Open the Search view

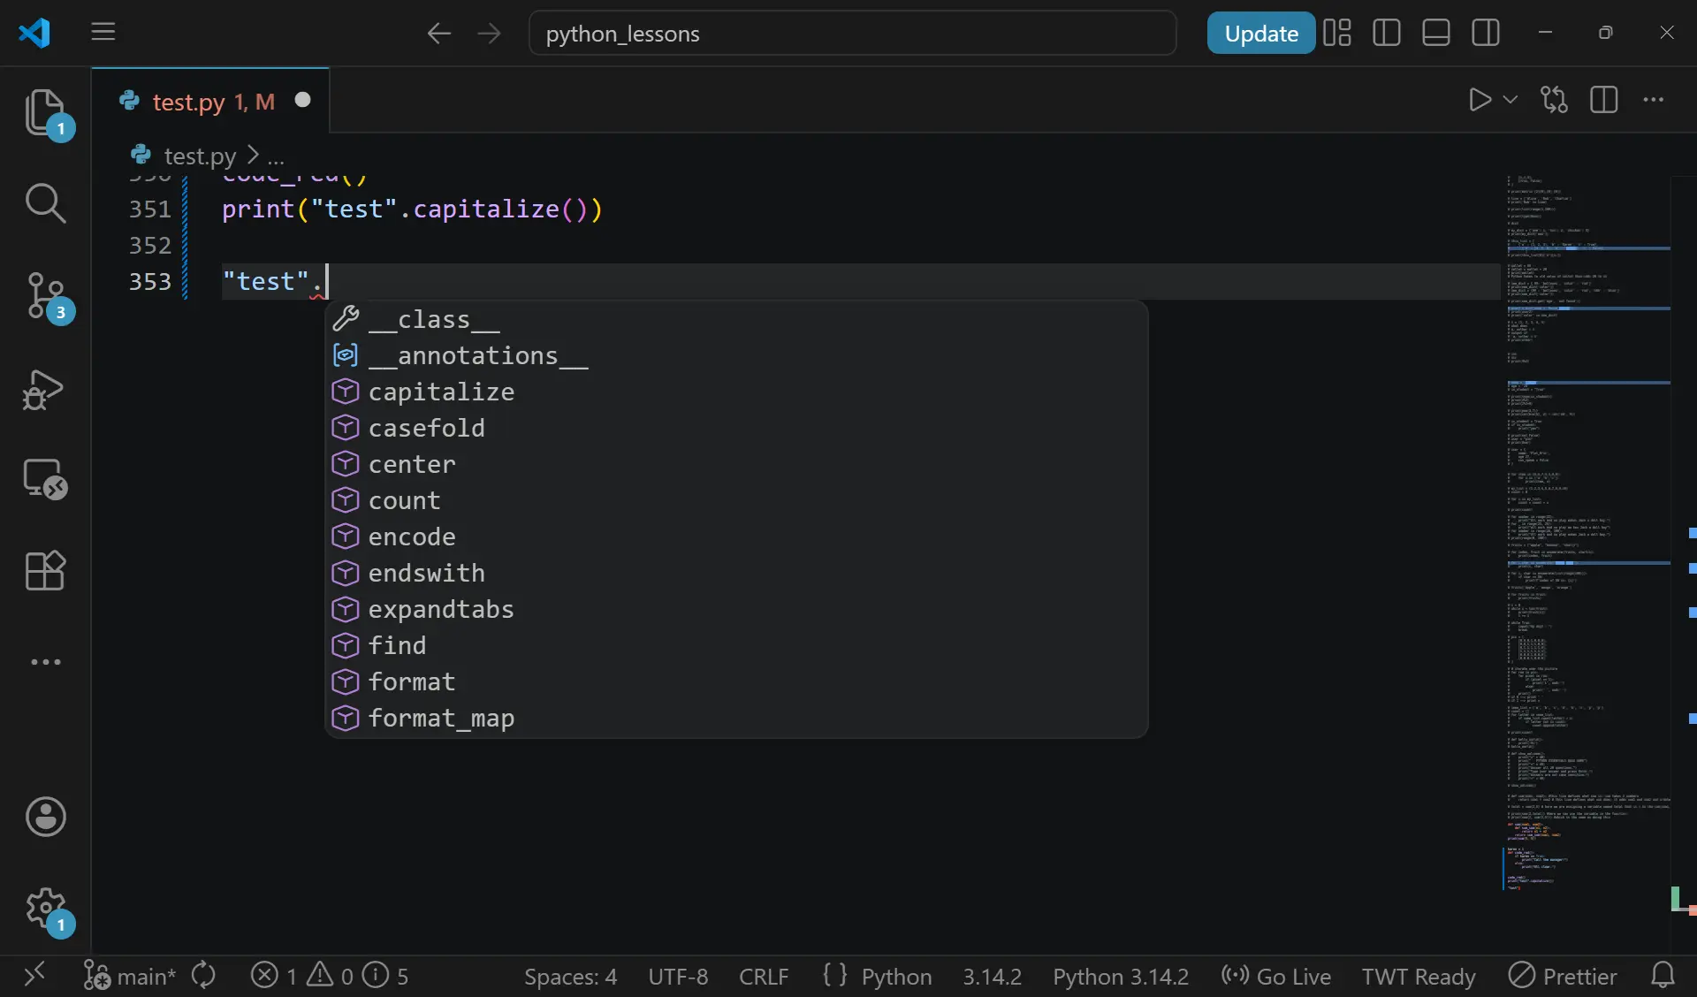pyautogui.click(x=45, y=203)
